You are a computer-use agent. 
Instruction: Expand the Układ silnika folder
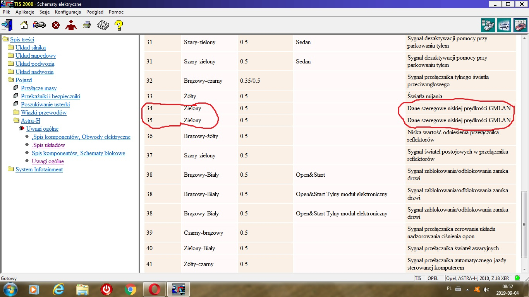(11, 47)
